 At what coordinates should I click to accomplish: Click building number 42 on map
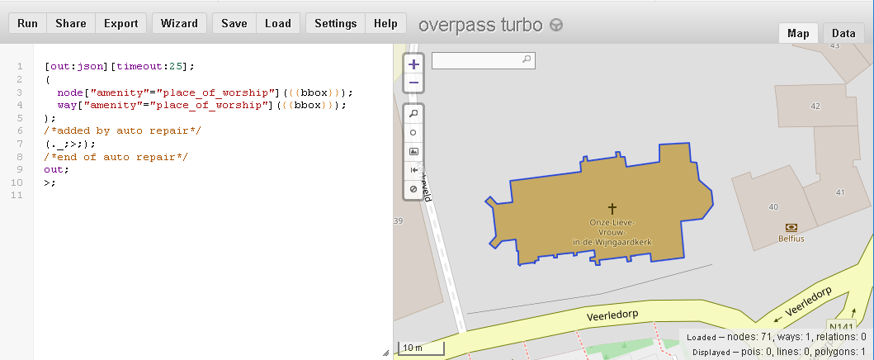point(815,107)
